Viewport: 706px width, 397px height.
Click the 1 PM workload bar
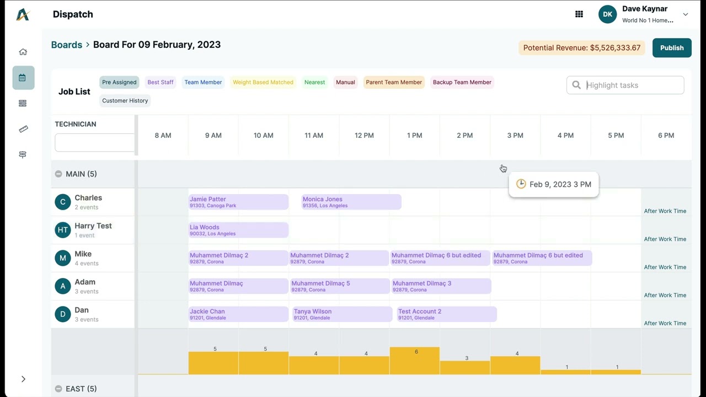(414, 361)
